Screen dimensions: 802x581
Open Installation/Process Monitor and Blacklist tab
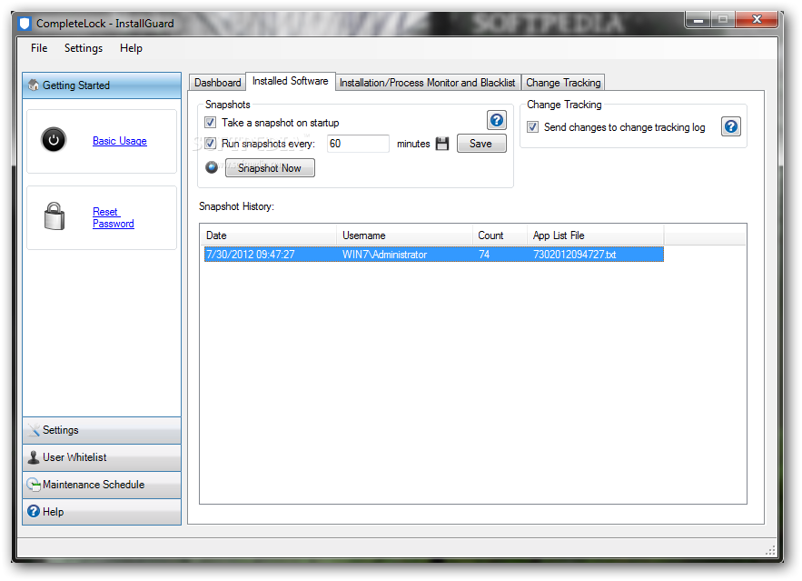[x=428, y=83]
